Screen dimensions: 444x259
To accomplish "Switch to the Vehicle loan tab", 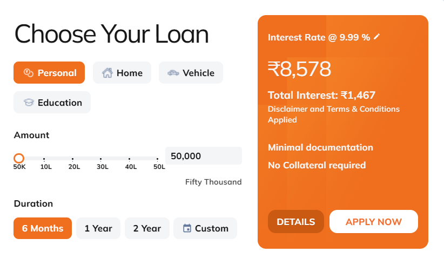I will coord(191,73).
